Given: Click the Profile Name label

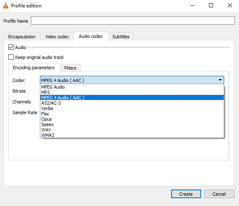Looking at the screenshot, I should (x=16, y=21).
